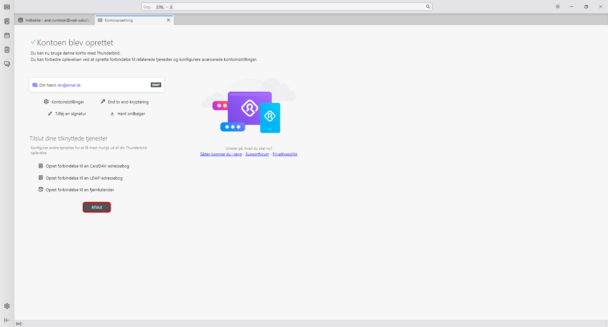Close the Kontoopsætning tab
This screenshot has height=327, width=608.
click(x=168, y=20)
